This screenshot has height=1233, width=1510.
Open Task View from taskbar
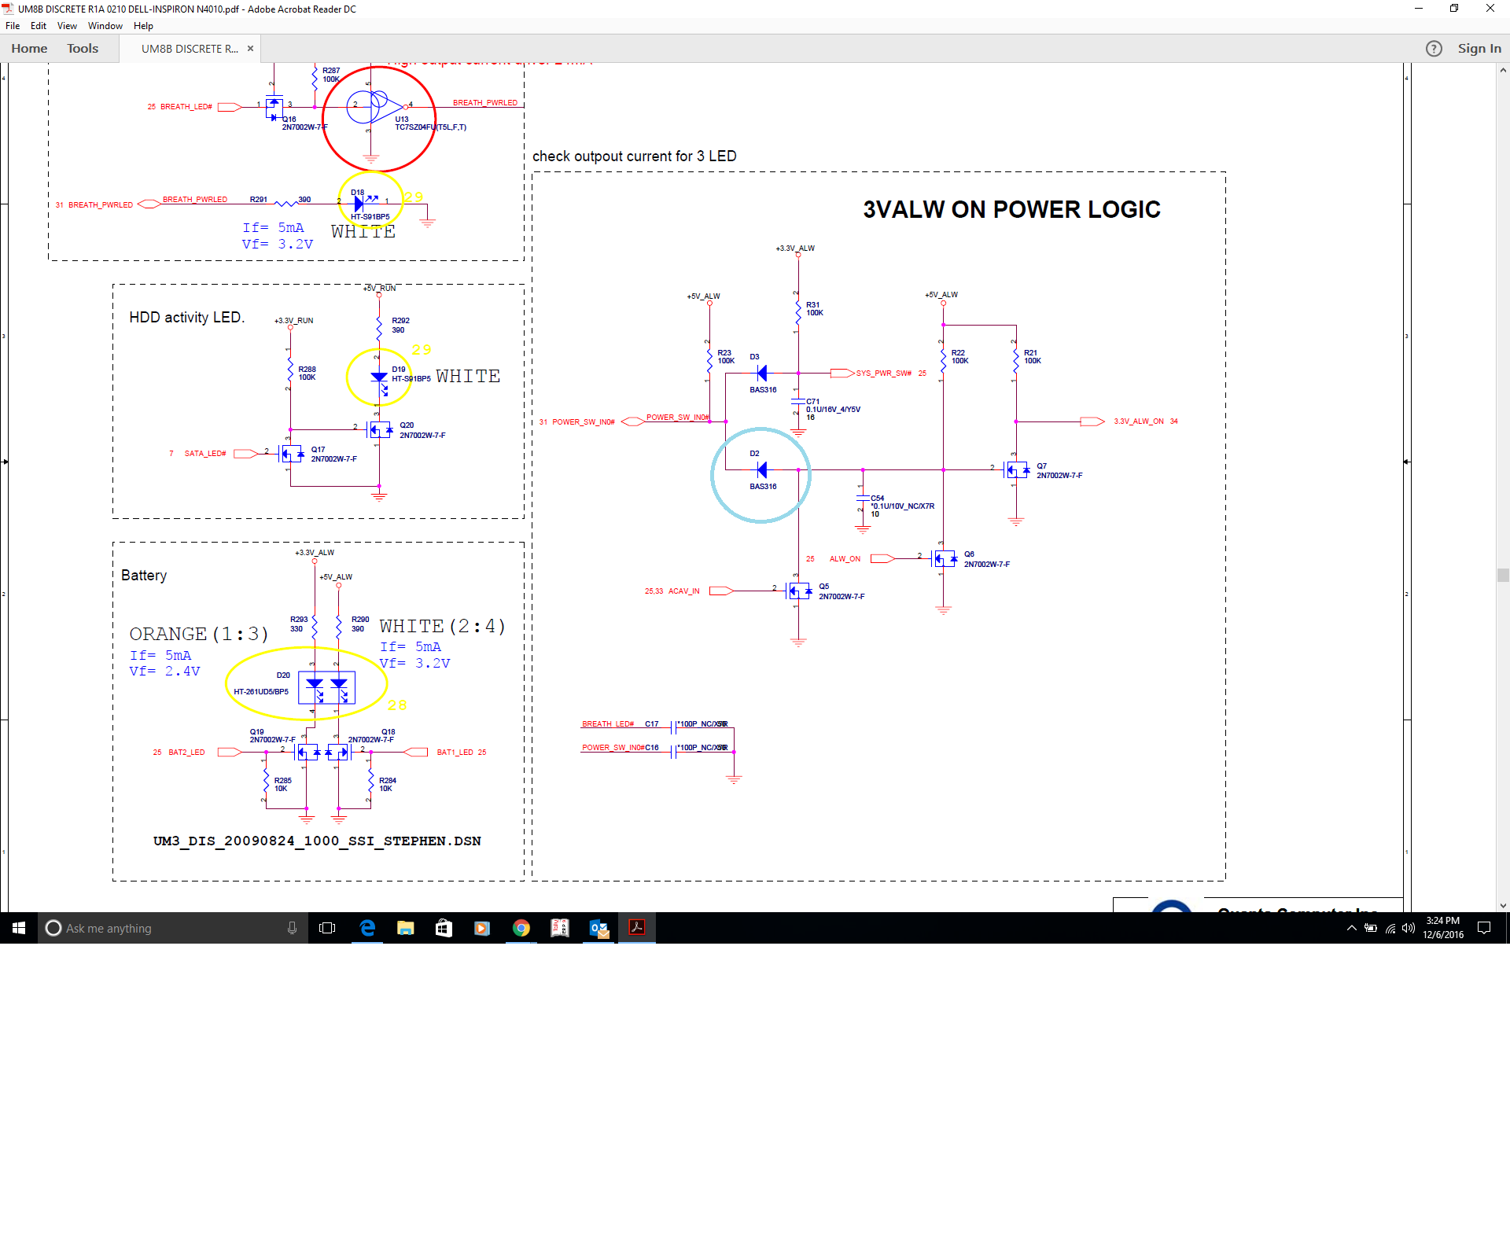[327, 928]
